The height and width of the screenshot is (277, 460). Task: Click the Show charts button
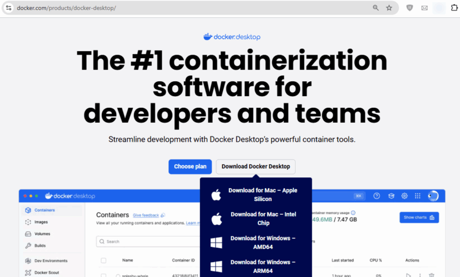419,217
